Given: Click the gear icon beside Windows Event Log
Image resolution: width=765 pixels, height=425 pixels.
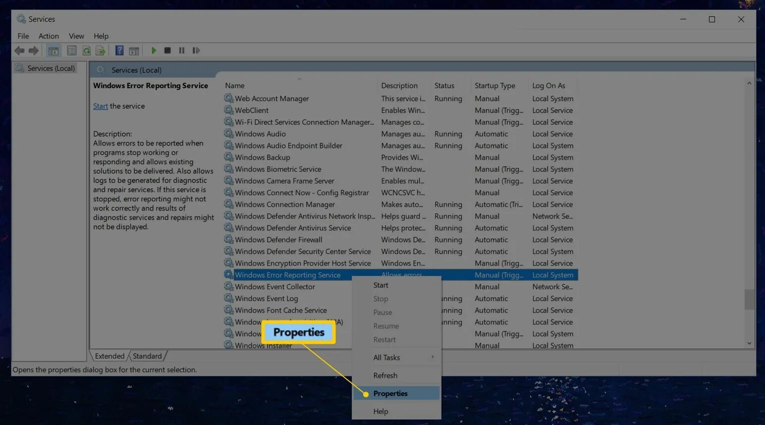Looking at the screenshot, I should coord(228,298).
